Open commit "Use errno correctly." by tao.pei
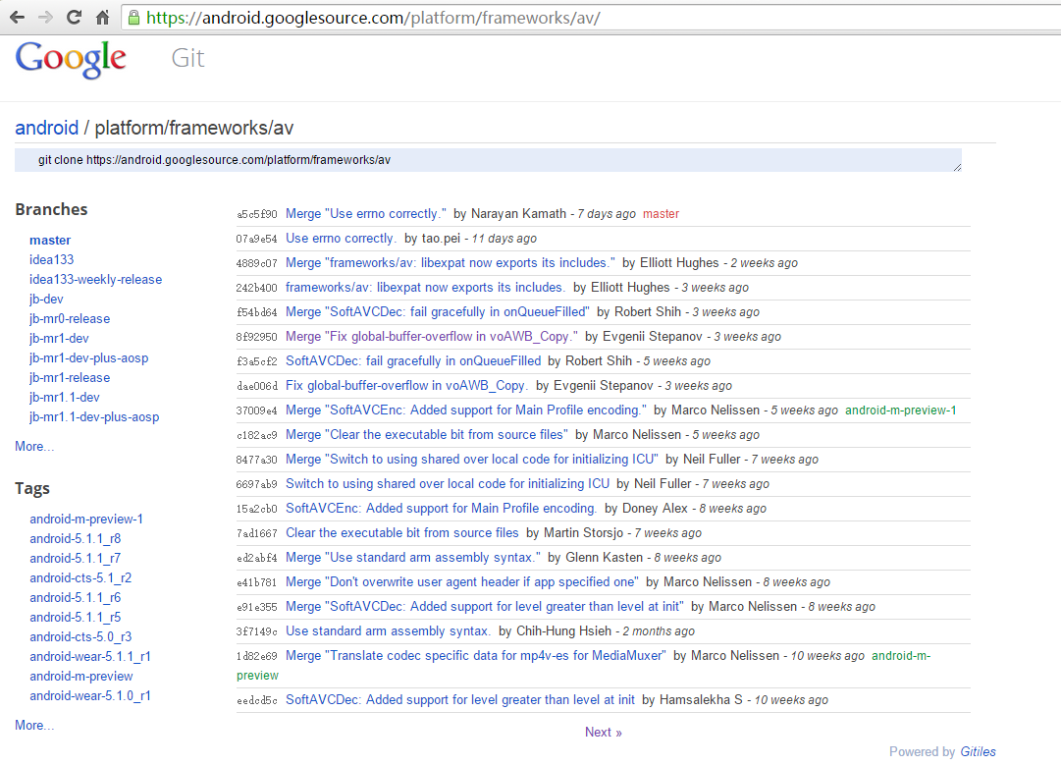1061x766 pixels. (341, 238)
